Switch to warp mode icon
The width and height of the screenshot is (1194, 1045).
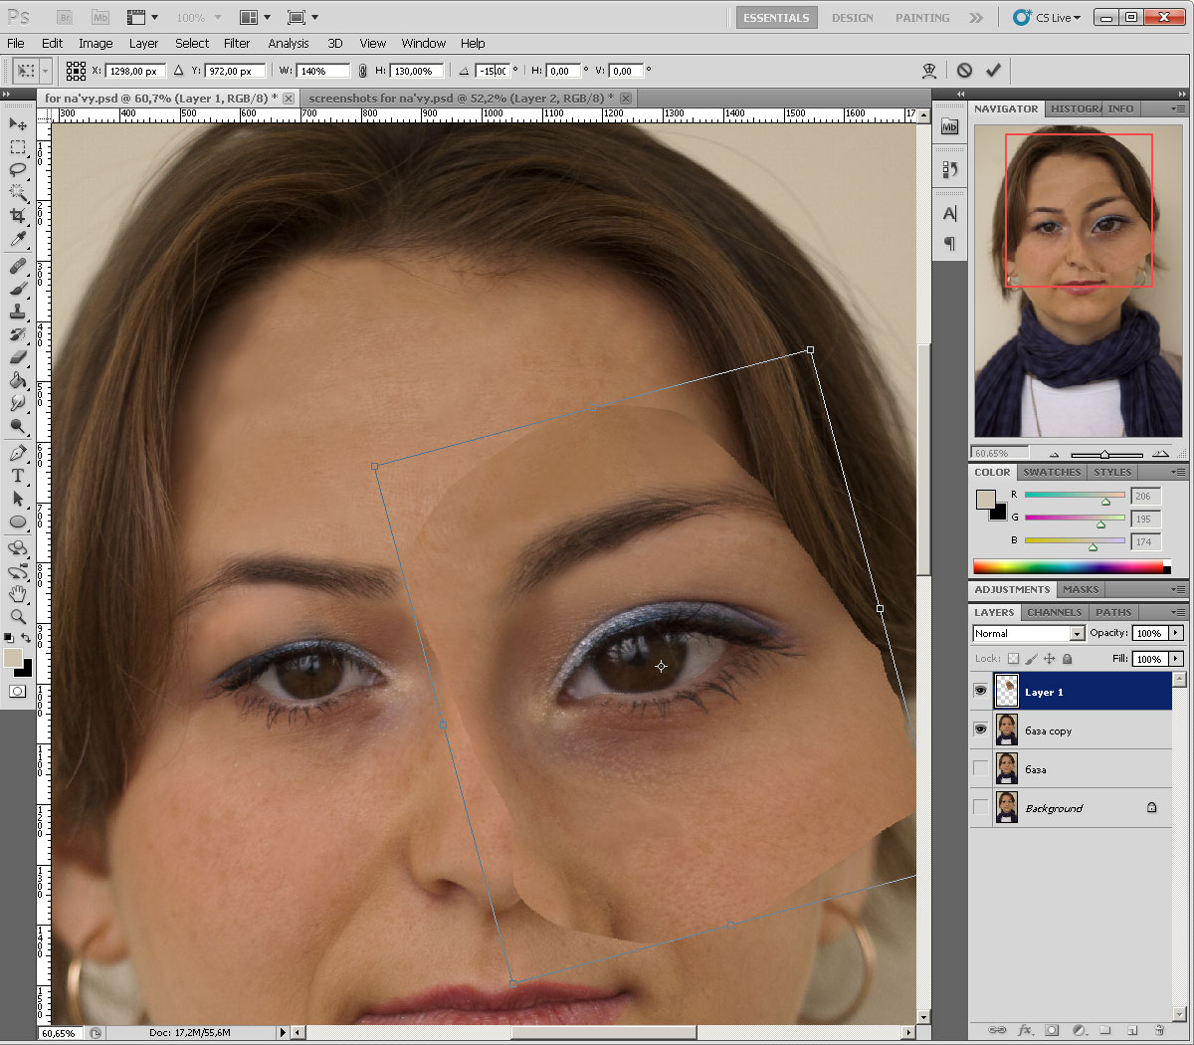coord(929,71)
